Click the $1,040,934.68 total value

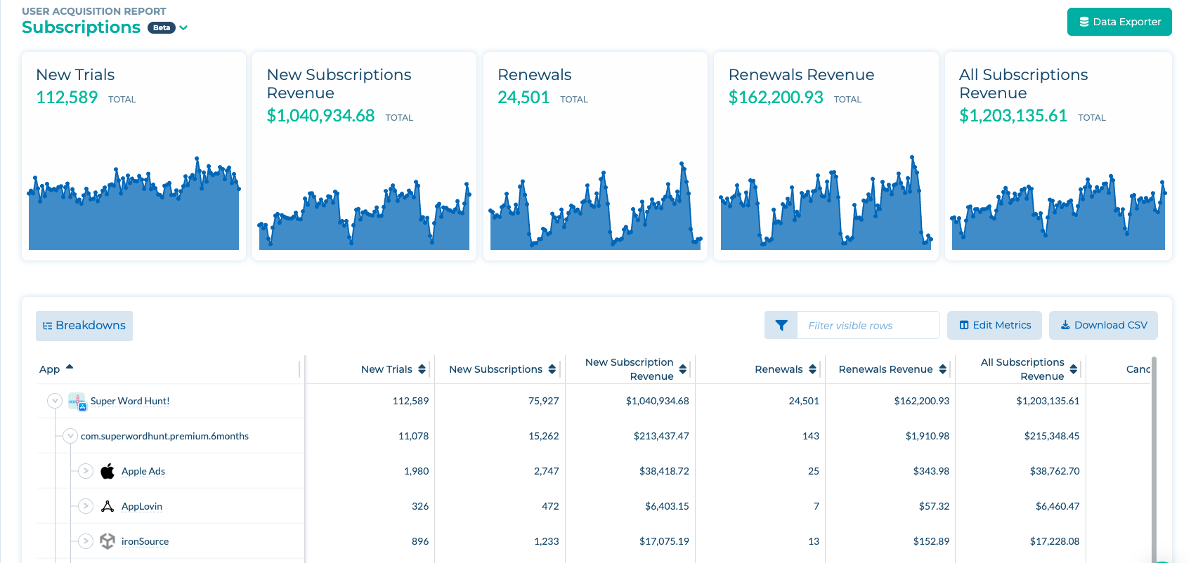pyautogui.click(x=320, y=116)
